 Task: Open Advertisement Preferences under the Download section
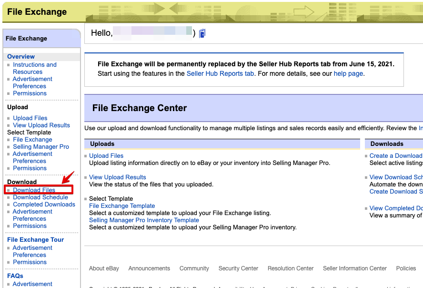point(32,215)
